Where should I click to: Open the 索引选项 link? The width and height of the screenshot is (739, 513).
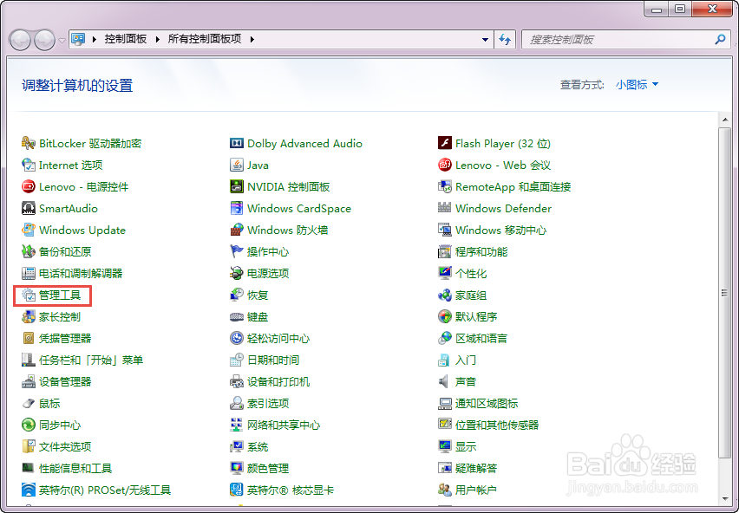(268, 403)
